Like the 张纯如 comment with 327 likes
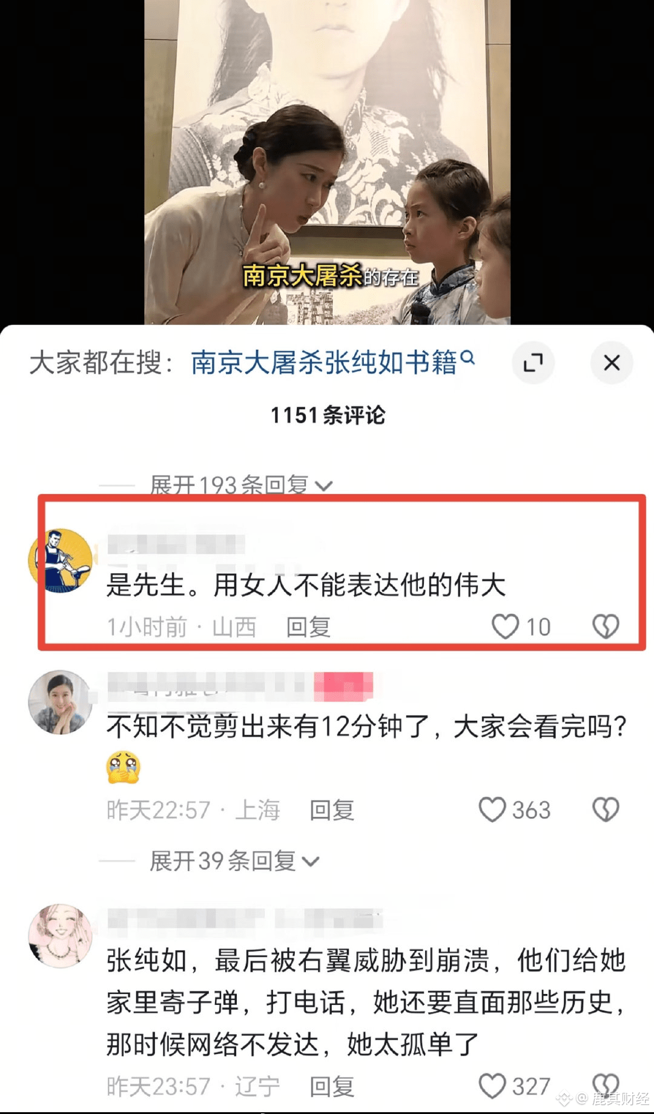Viewport: 654px width, 1114px height. point(492,1086)
